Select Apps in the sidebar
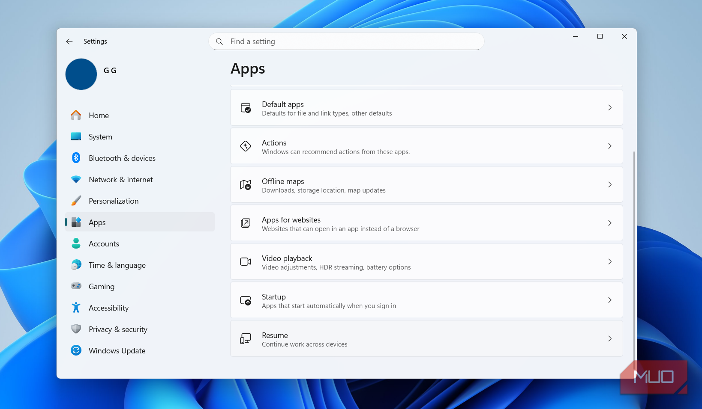The image size is (702, 409). point(140,222)
